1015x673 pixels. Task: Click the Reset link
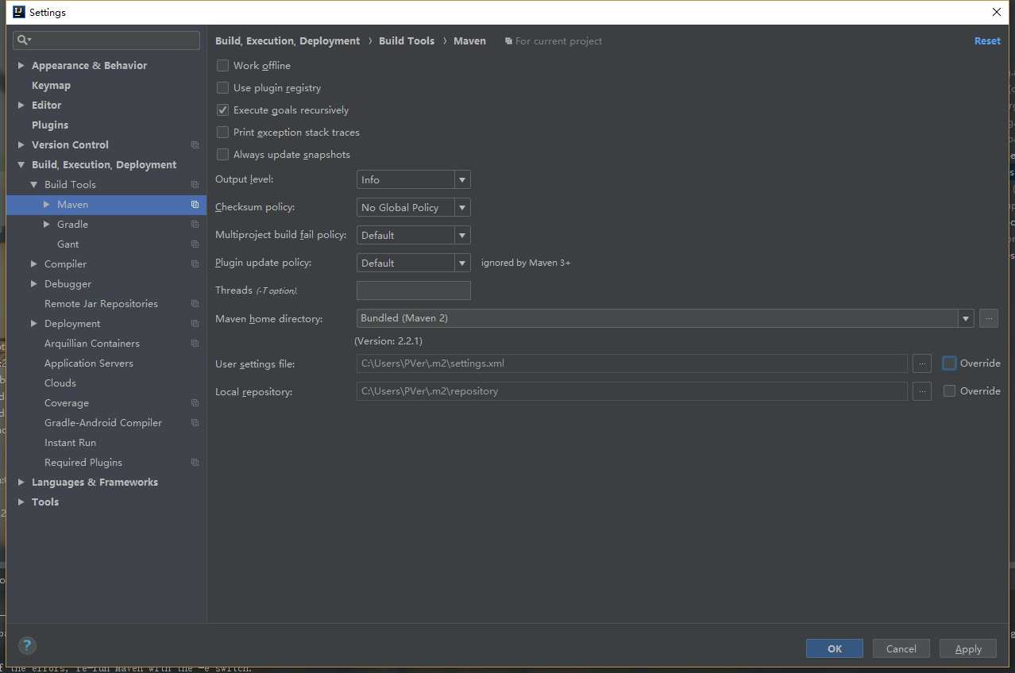987,40
